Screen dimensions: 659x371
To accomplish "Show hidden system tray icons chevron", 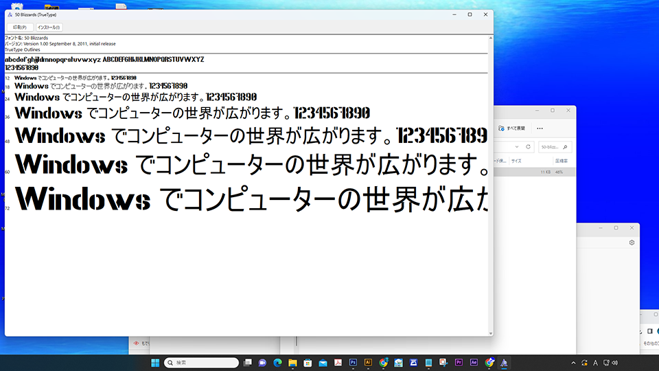I will tap(573, 362).
